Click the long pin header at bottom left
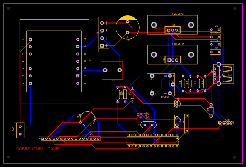The height and width of the screenshot is (167, 246). 70,138
